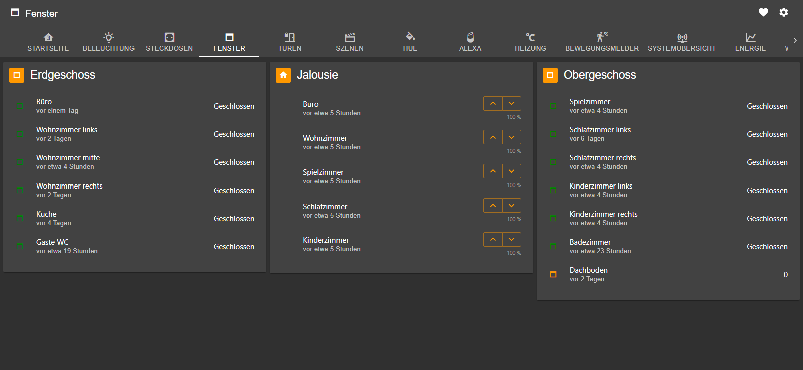Switch to the Beleuchtung tab
Image resolution: width=803 pixels, height=370 pixels.
[x=109, y=42]
